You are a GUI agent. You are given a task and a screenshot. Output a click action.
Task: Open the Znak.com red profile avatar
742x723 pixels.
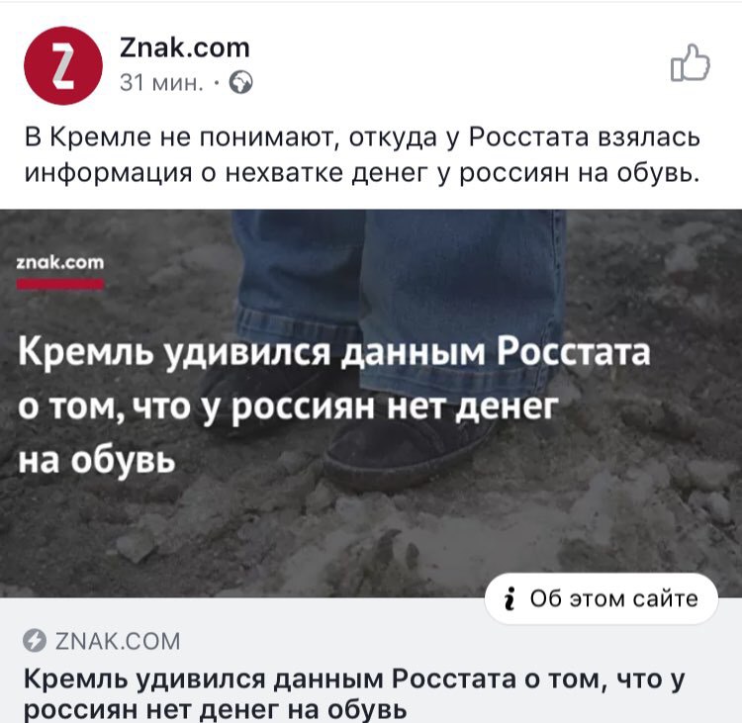[x=63, y=65]
